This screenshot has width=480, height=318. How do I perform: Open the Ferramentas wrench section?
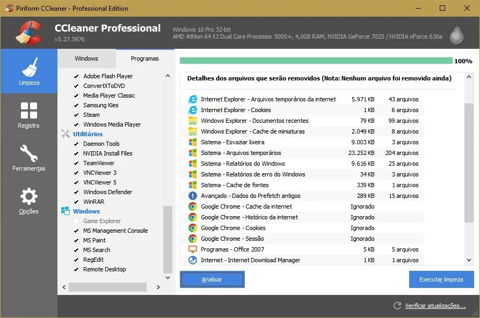click(x=29, y=158)
